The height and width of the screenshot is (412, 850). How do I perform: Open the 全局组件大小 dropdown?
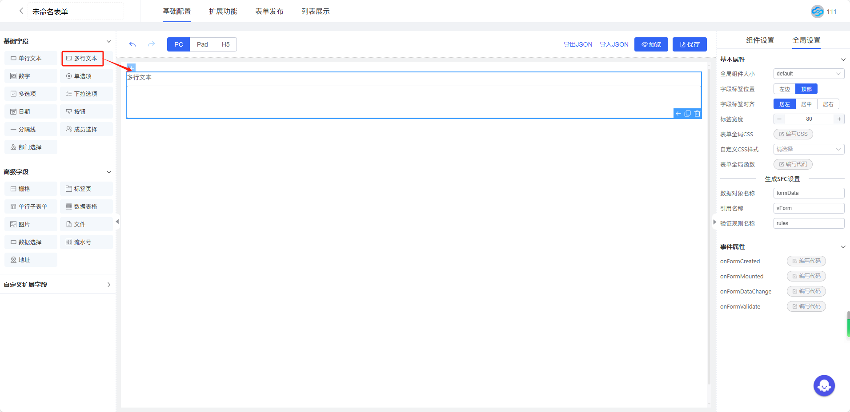pyautogui.click(x=808, y=74)
